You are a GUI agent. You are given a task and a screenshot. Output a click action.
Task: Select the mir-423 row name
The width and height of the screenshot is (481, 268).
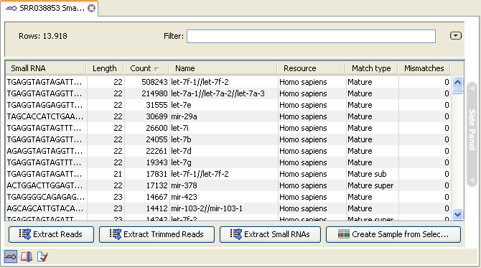tap(184, 197)
